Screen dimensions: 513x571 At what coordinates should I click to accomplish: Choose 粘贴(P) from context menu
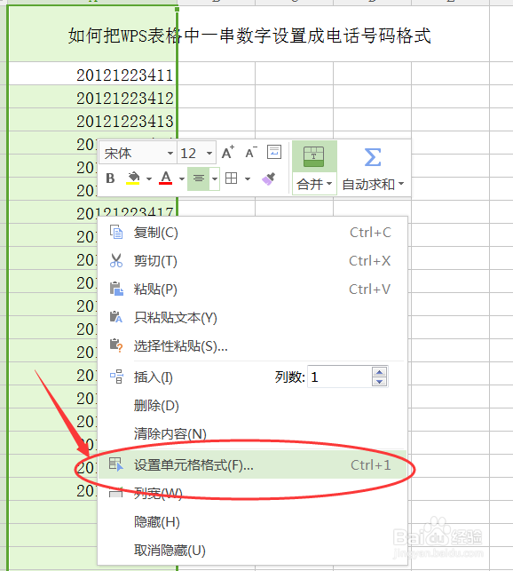click(x=252, y=289)
